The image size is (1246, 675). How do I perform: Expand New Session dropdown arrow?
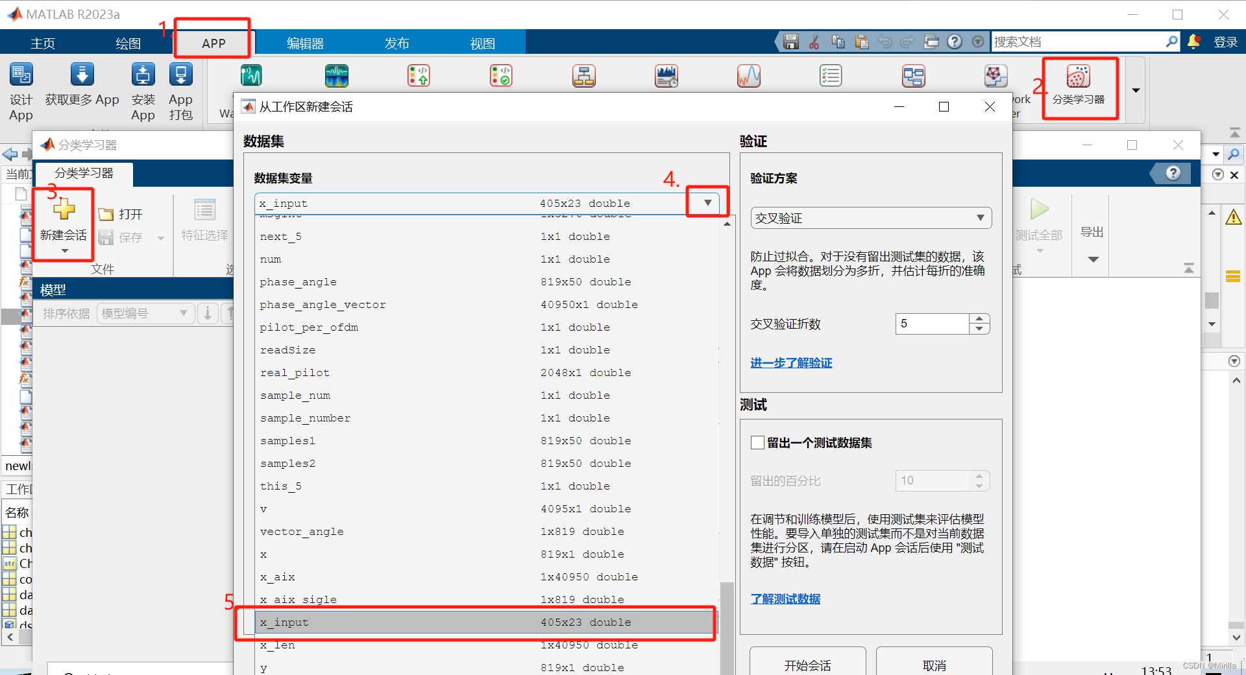click(64, 251)
